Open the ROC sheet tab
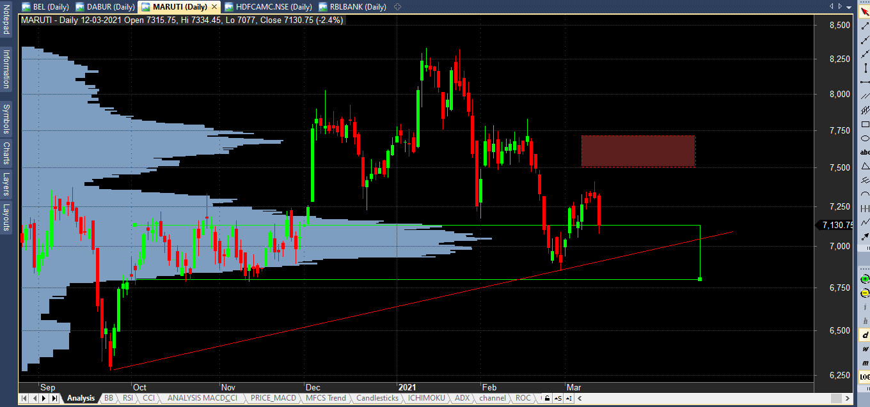The width and height of the screenshot is (870, 407). pos(523,398)
